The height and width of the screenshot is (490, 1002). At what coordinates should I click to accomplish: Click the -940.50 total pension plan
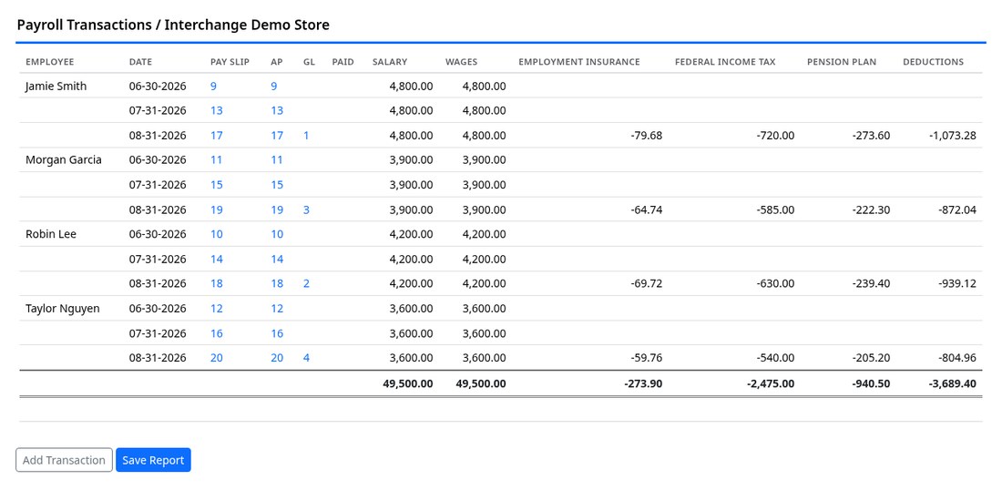click(871, 384)
